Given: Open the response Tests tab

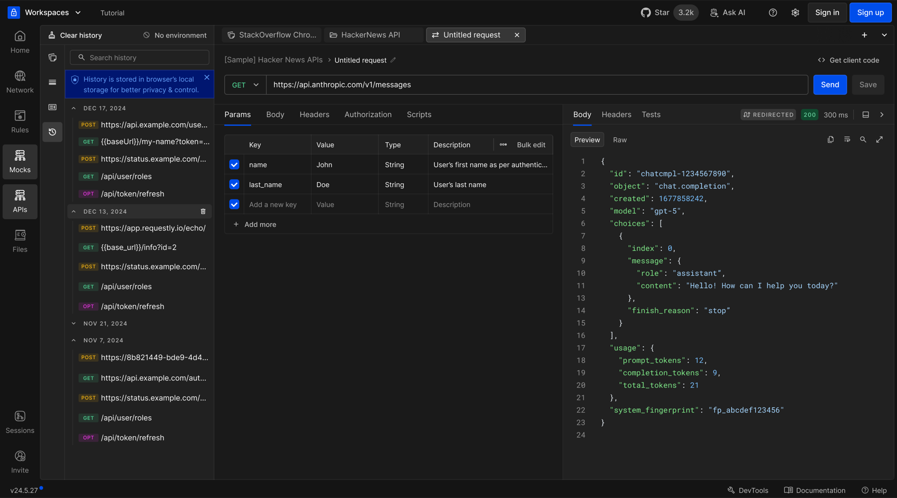Looking at the screenshot, I should click(x=651, y=114).
